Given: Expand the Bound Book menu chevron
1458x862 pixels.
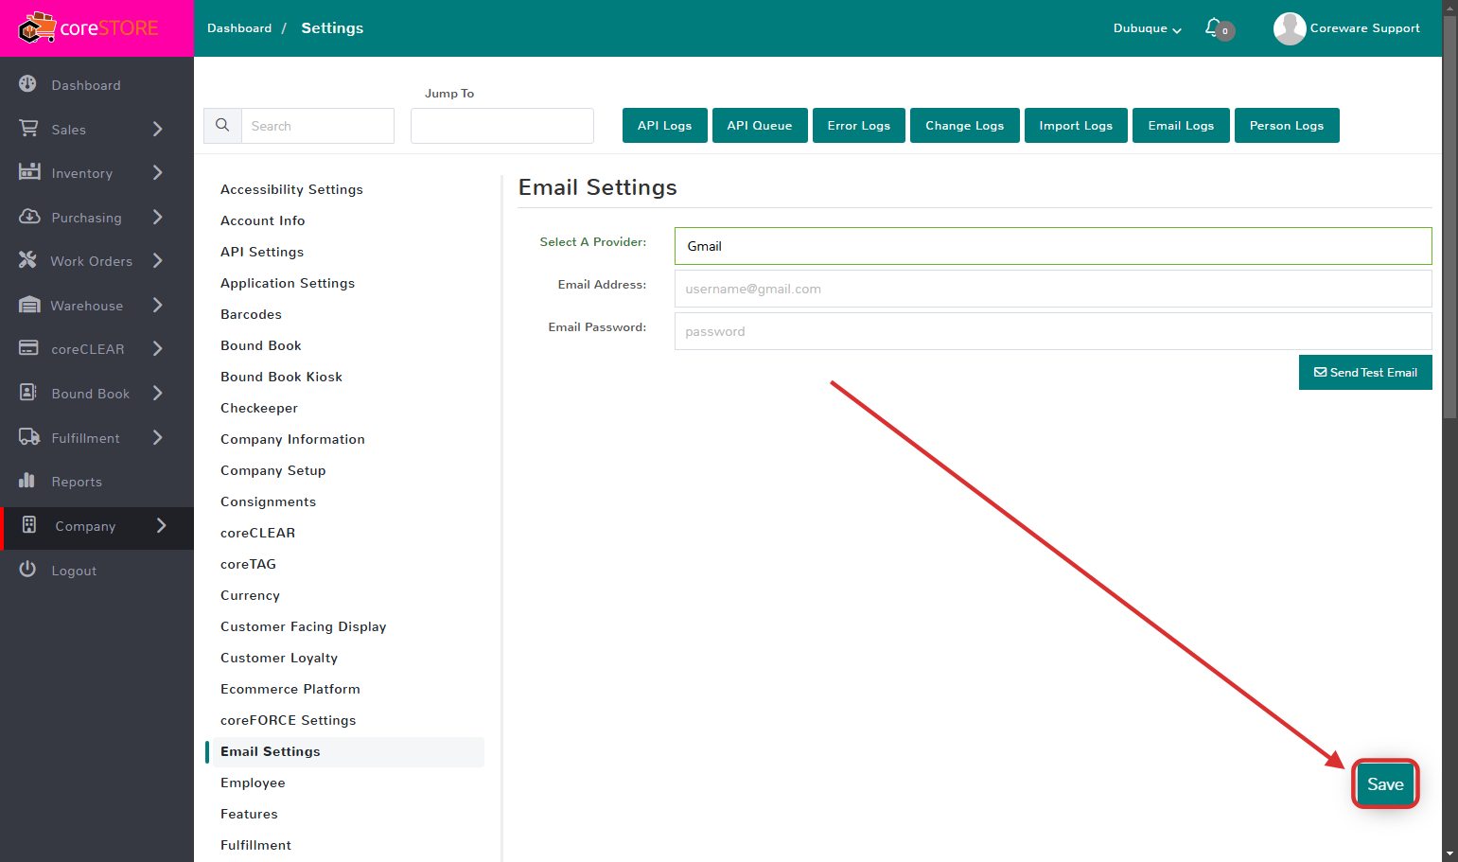Looking at the screenshot, I should [x=158, y=393].
